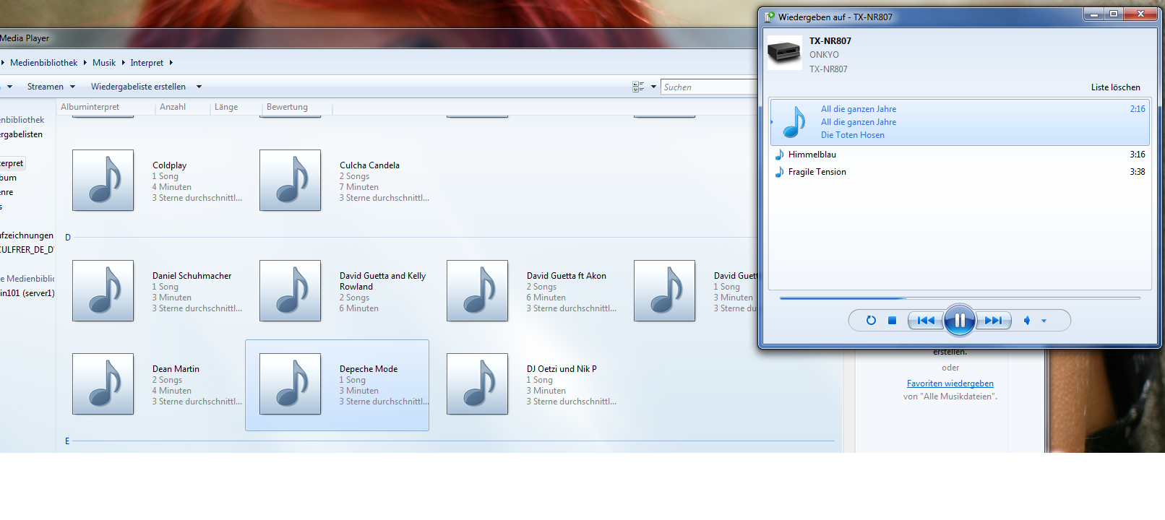Open the Streamen dropdown menu

[51, 87]
